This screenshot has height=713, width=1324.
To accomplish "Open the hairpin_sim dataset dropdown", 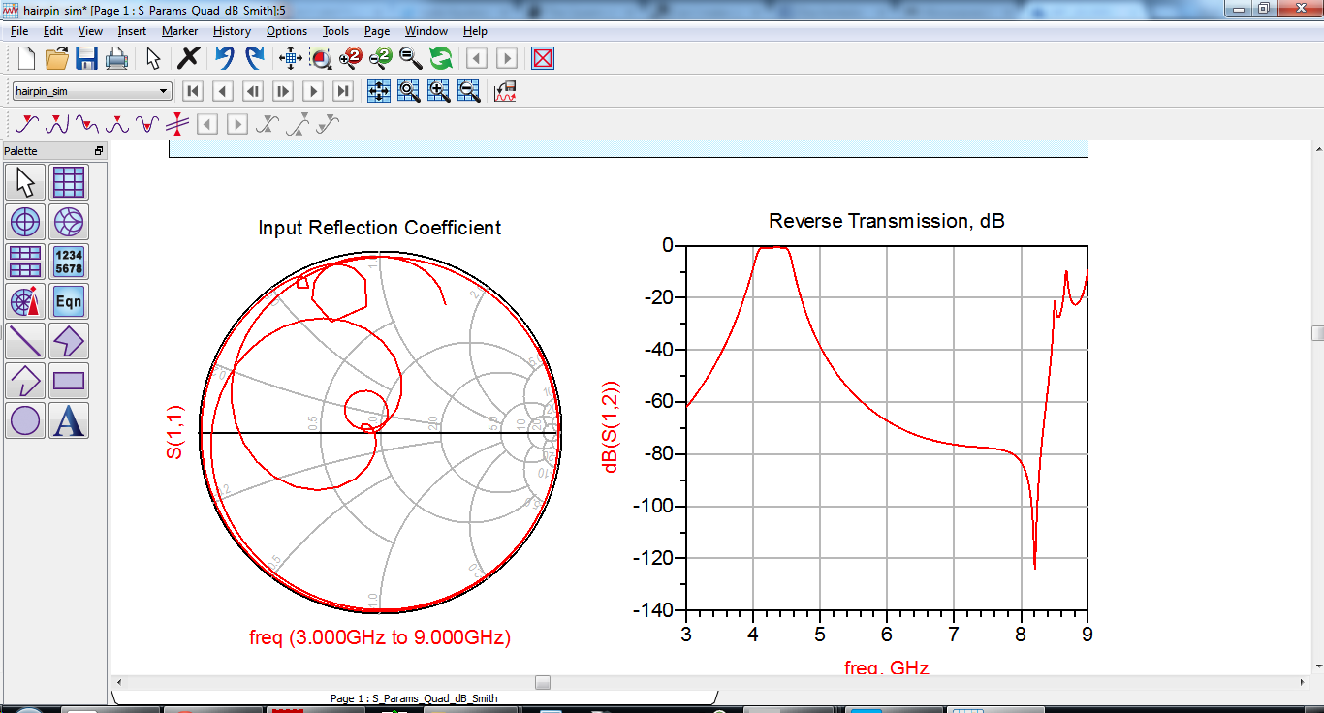I will [92, 91].
